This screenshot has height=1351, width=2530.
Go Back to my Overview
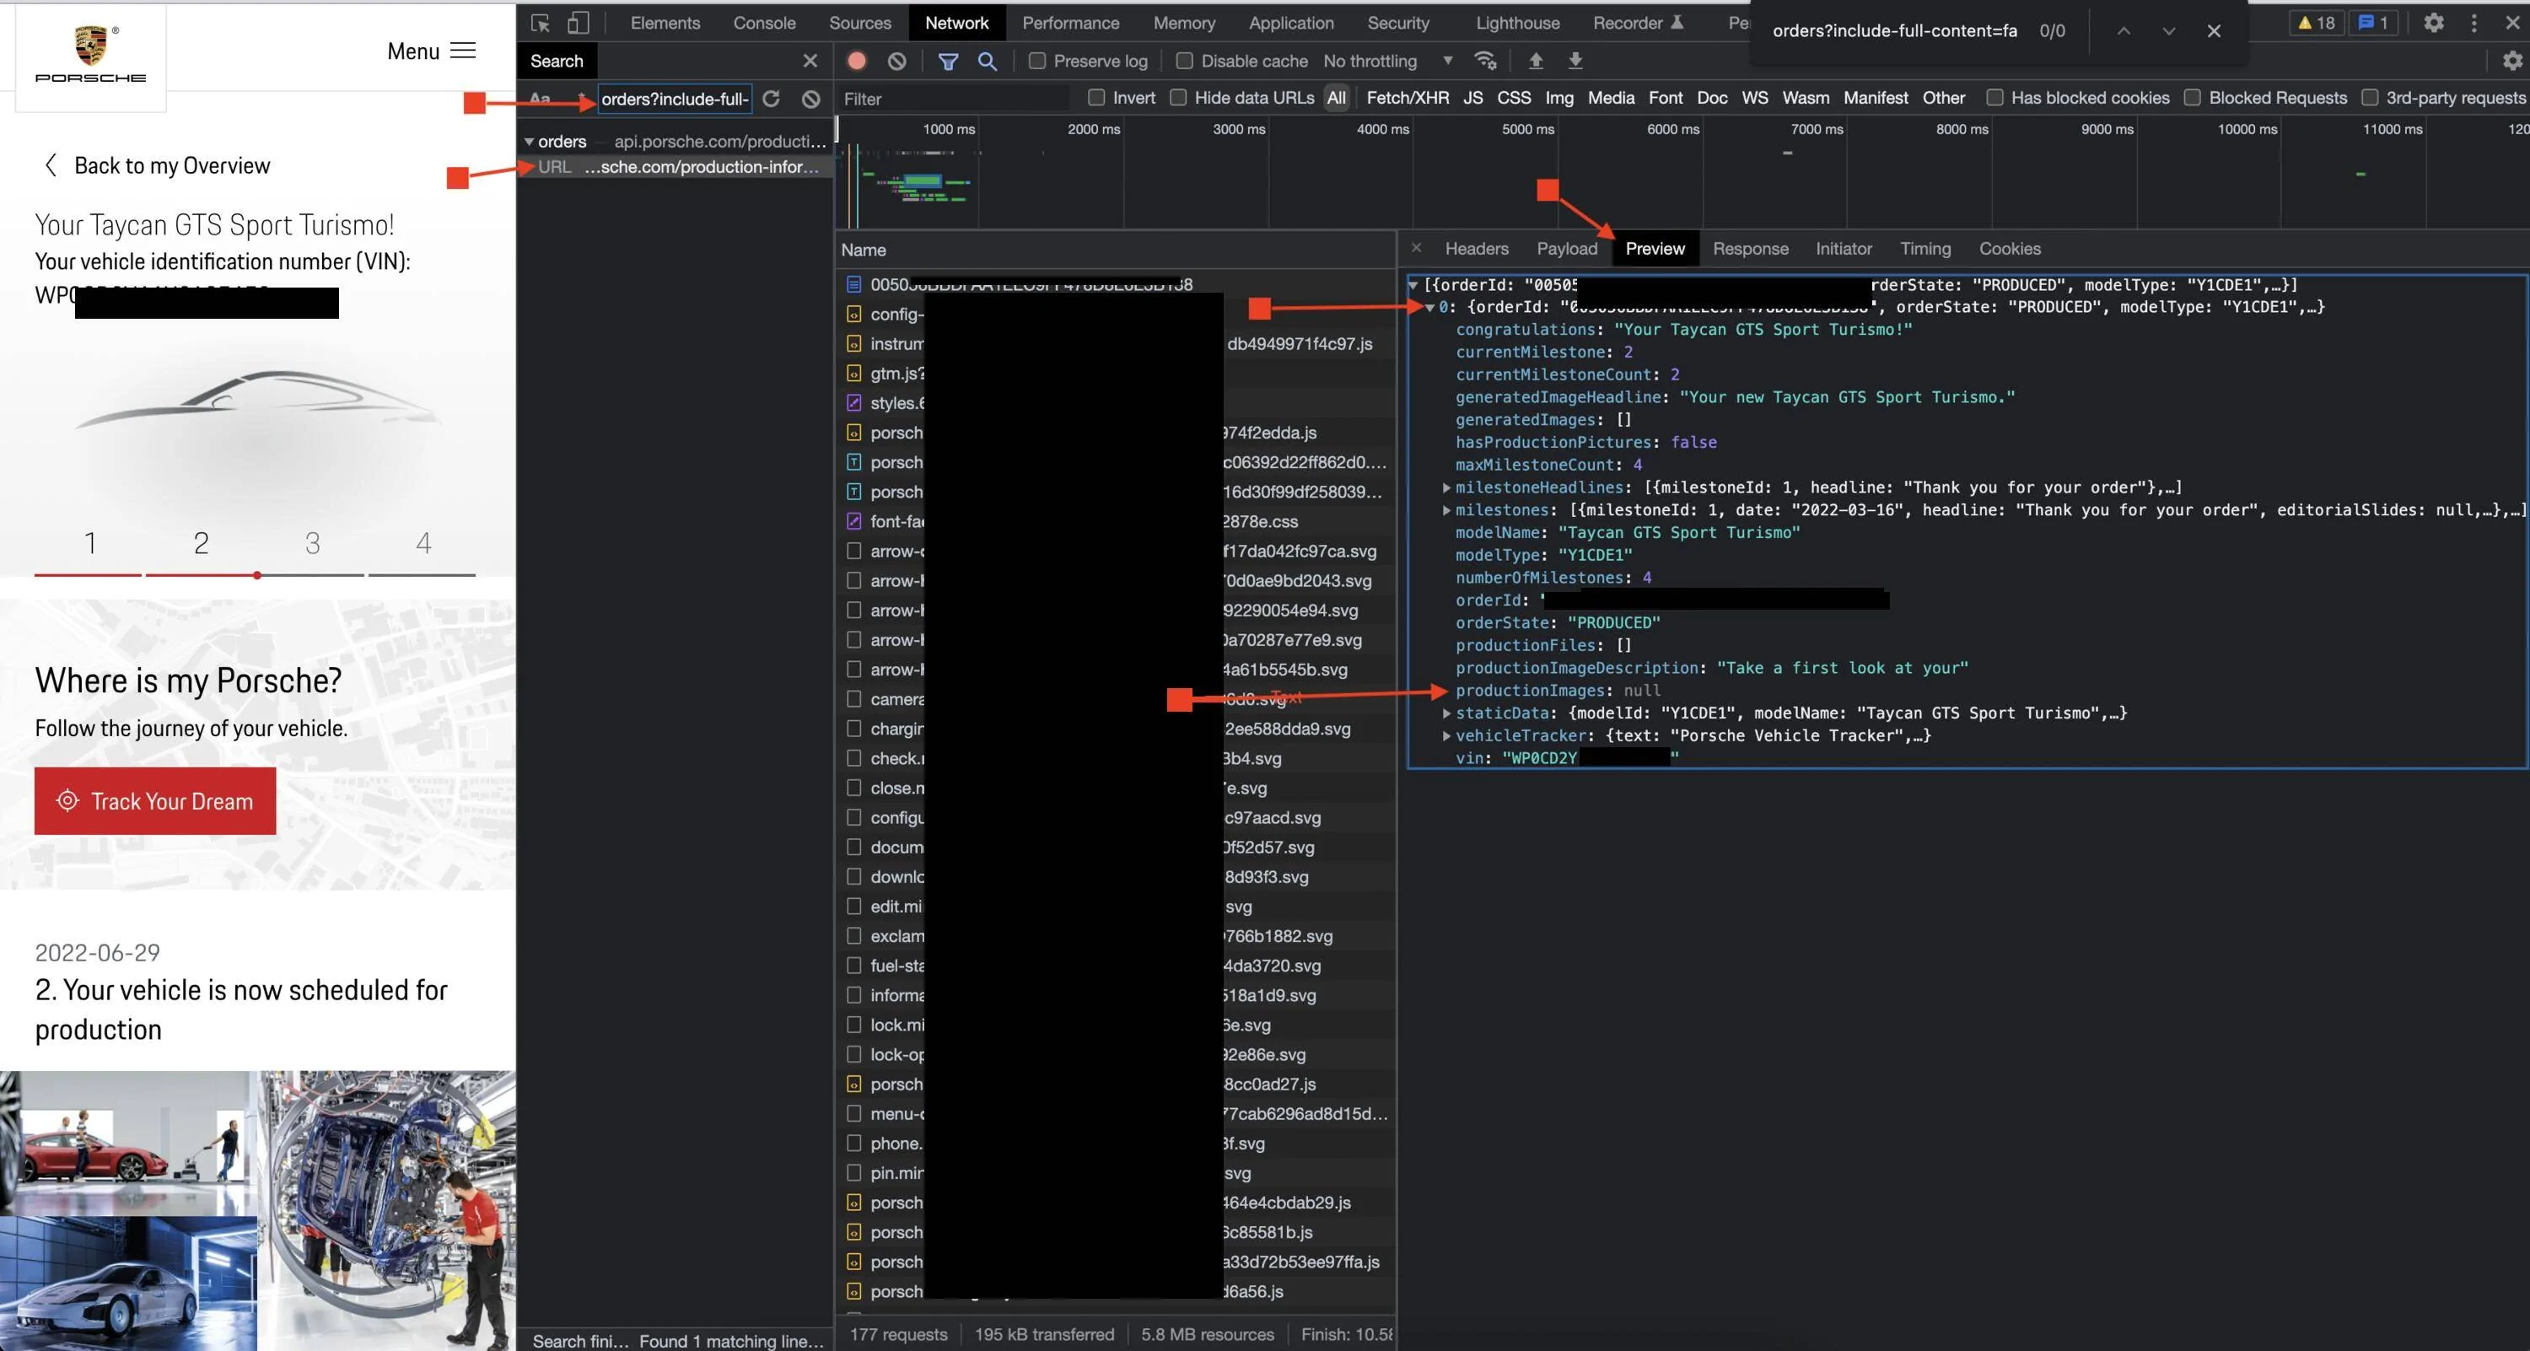click(x=157, y=165)
